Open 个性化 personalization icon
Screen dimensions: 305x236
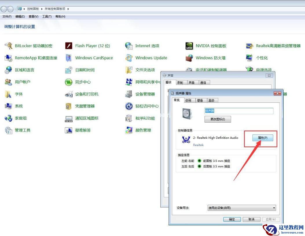(249, 58)
